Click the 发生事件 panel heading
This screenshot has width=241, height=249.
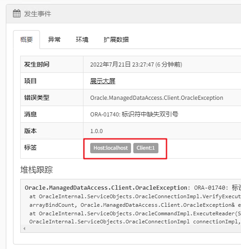[x=38, y=13]
